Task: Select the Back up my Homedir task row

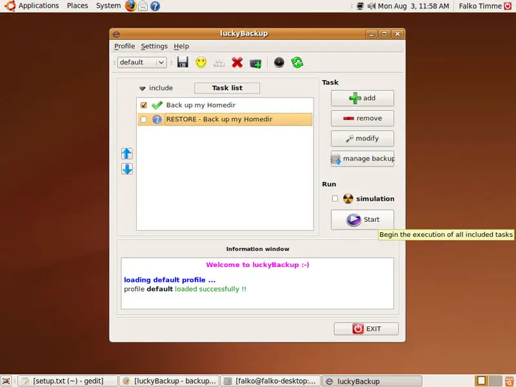Action: tap(224, 105)
